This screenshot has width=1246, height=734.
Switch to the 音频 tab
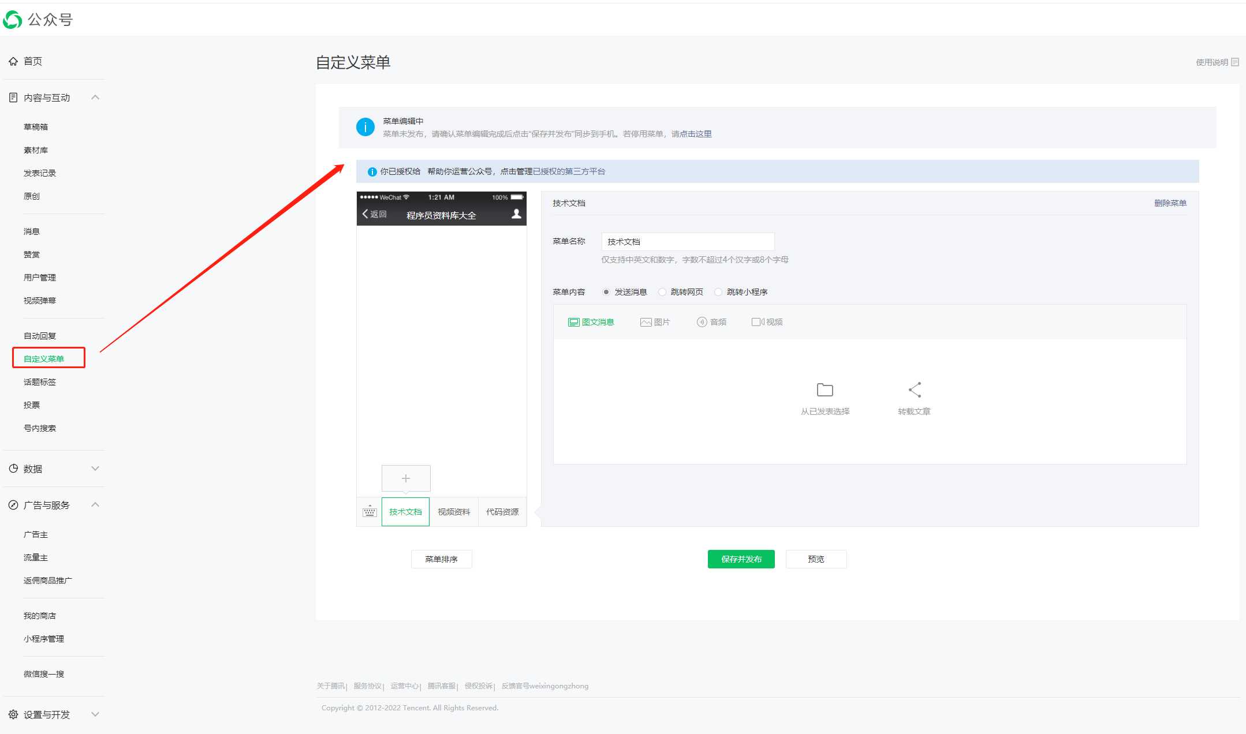click(711, 322)
